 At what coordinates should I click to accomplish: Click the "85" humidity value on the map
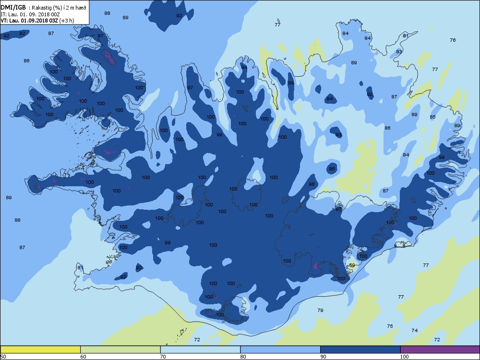point(432,117)
